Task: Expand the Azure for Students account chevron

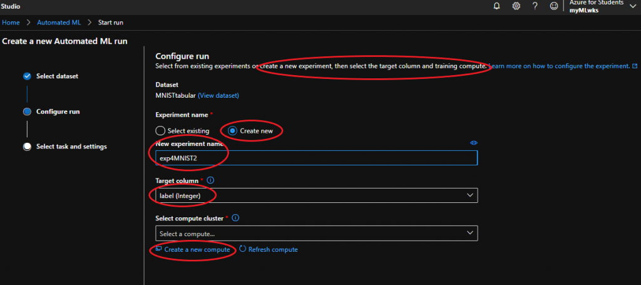Action: pyautogui.click(x=633, y=6)
